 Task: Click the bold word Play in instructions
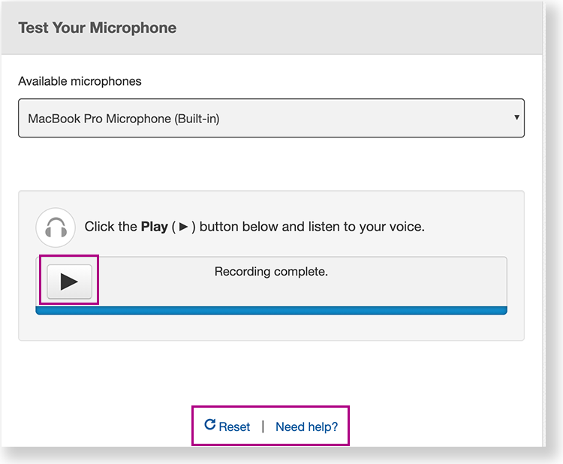154,227
